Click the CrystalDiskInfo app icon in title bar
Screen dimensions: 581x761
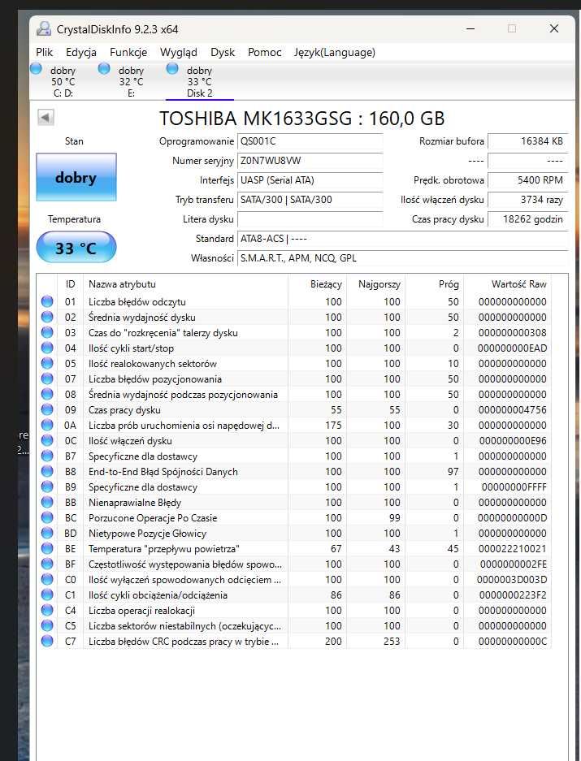click(x=44, y=29)
